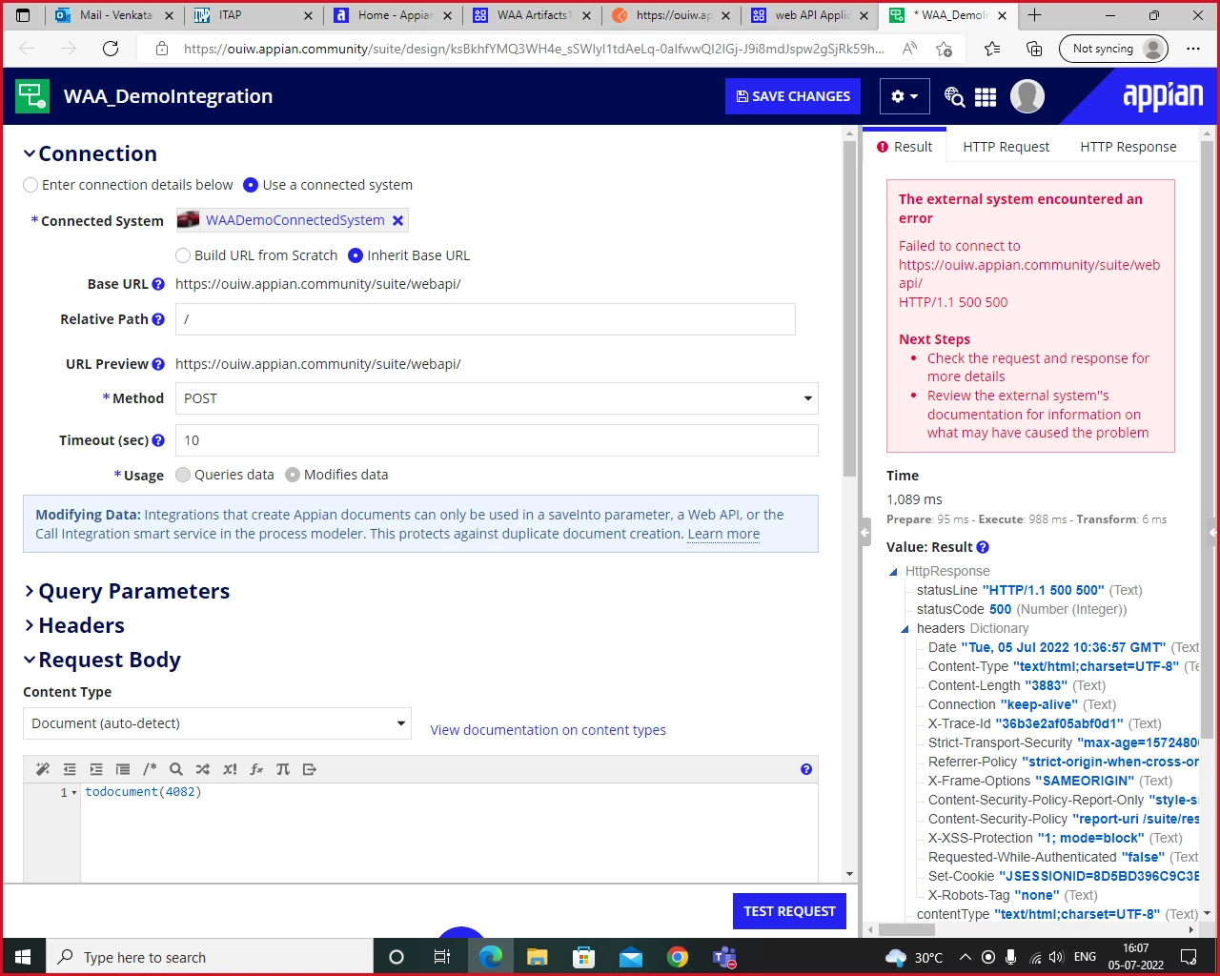Select the 'Queries data' usage option
This screenshot has width=1220, height=976.
click(x=183, y=475)
